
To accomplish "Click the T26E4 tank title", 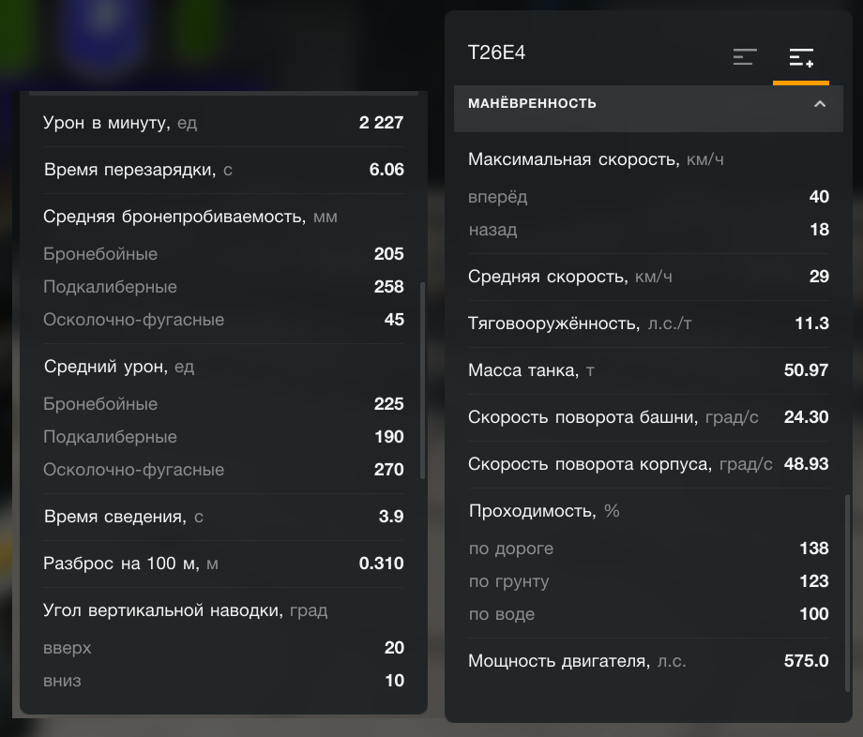I will coord(496,53).
